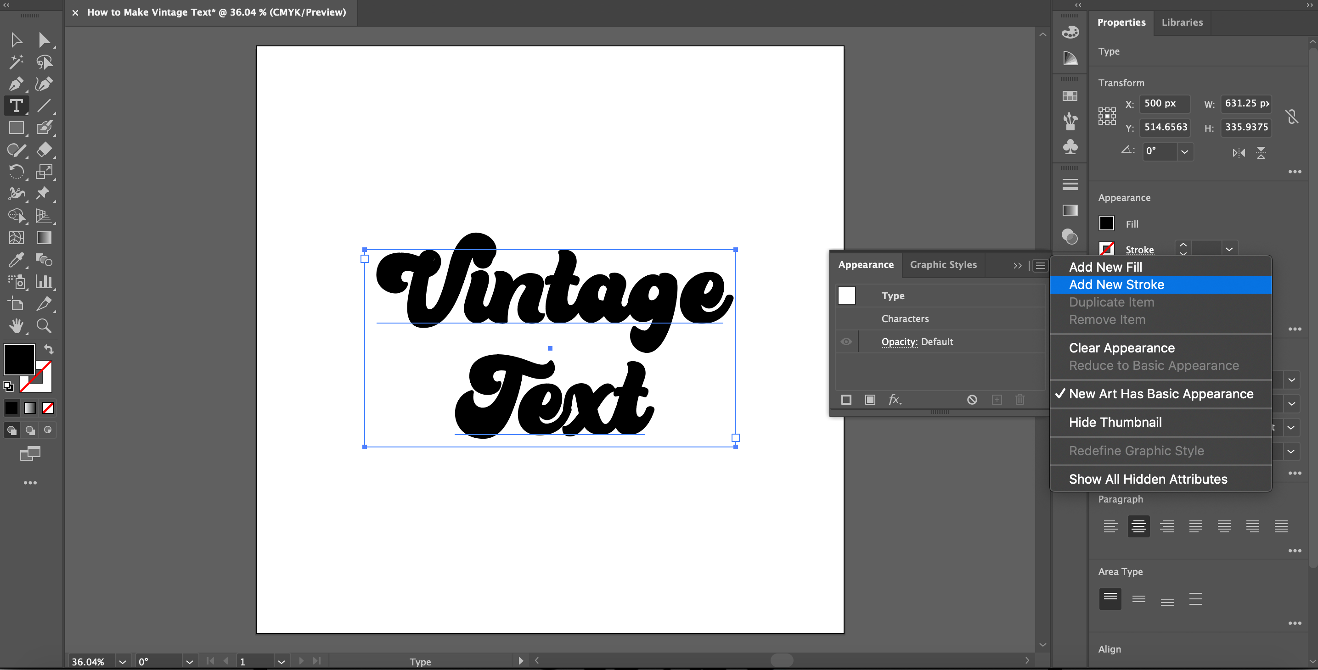Select the Eyedropper tool
This screenshot has height=670, width=1318.
tap(17, 260)
